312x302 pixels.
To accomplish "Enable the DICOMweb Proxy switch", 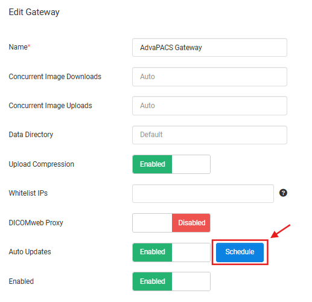I will pyautogui.click(x=171, y=223).
